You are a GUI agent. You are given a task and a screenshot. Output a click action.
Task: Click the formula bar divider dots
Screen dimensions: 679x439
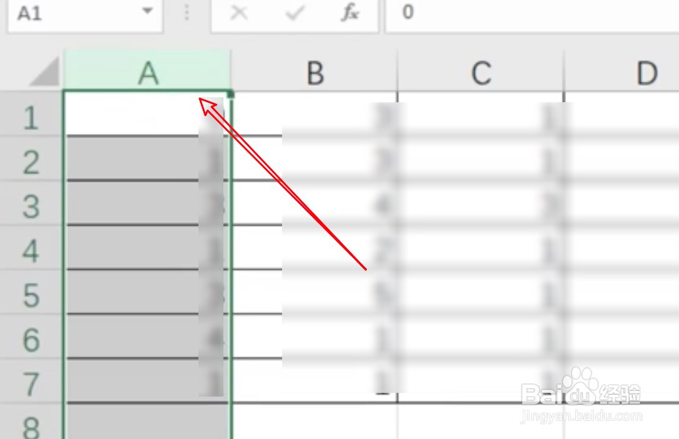pyautogui.click(x=187, y=12)
